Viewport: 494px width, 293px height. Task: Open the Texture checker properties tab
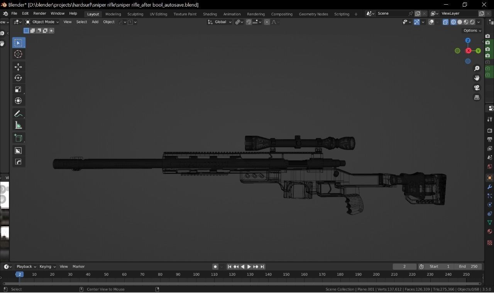(x=490, y=242)
